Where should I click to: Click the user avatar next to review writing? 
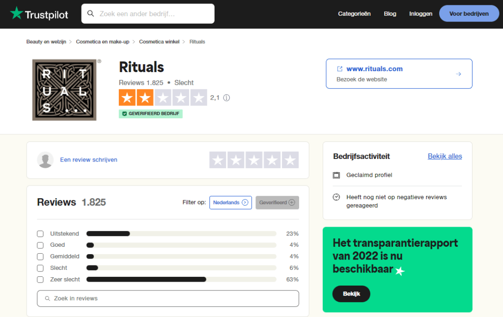[x=45, y=159]
